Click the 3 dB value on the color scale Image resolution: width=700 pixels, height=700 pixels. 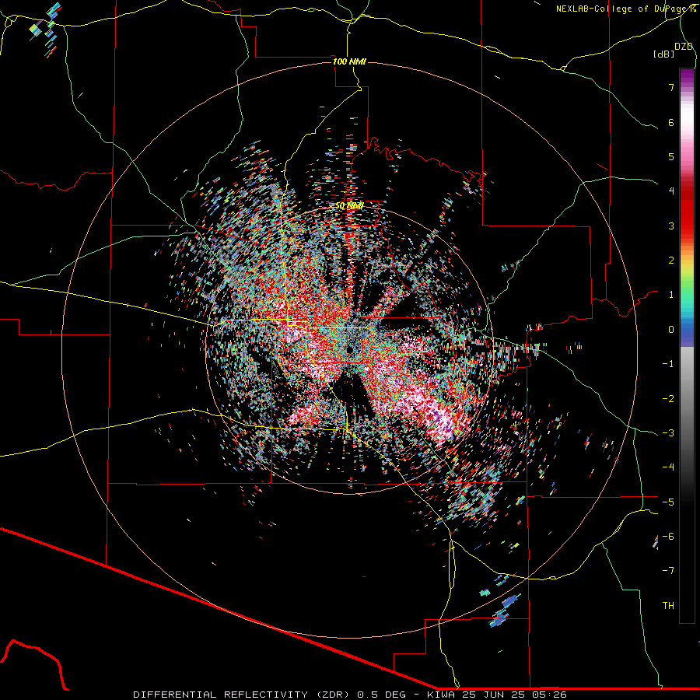pyautogui.click(x=671, y=226)
